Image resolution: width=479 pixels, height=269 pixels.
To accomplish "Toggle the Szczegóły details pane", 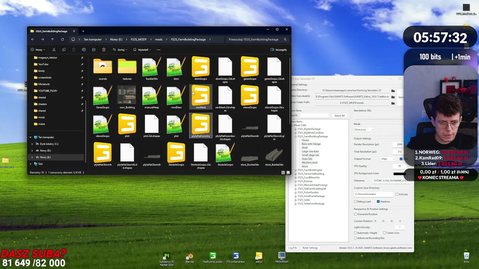I will (x=279, y=50).
